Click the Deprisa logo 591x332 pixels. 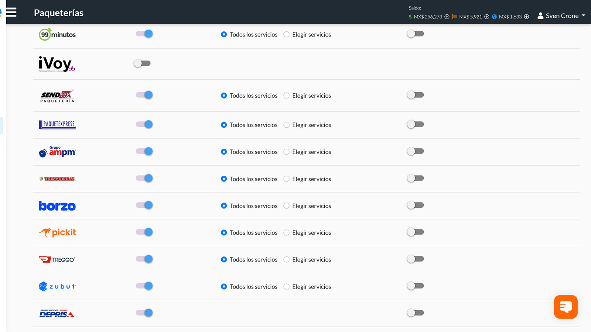[x=57, y=313]
